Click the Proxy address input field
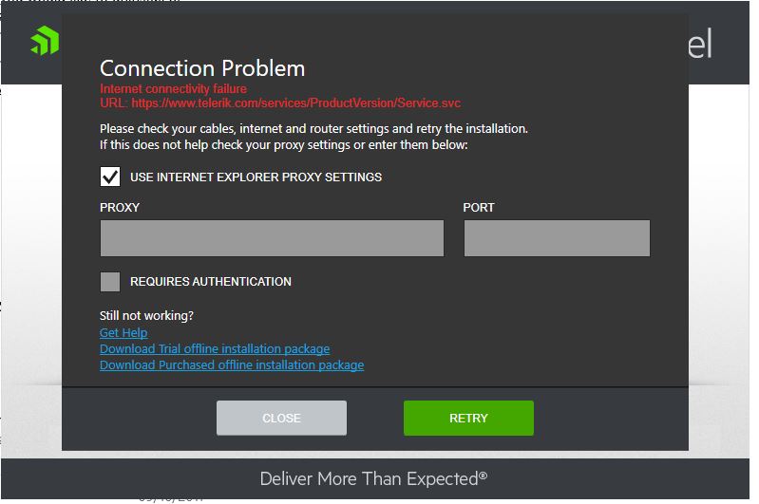 click(x=272, y=238)
